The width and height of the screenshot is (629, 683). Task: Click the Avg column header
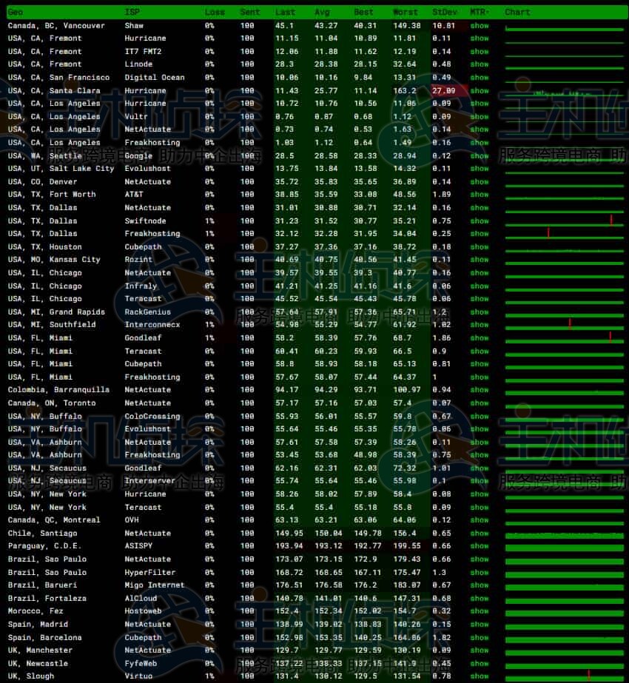322,13
